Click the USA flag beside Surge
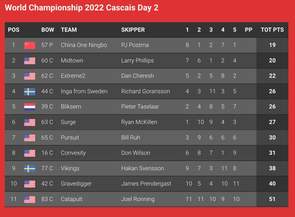 (x=29, y=122)
